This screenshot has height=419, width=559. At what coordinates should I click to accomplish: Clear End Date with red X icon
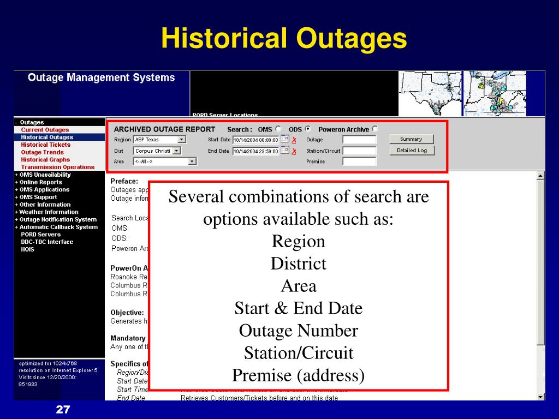coord(294,152)
